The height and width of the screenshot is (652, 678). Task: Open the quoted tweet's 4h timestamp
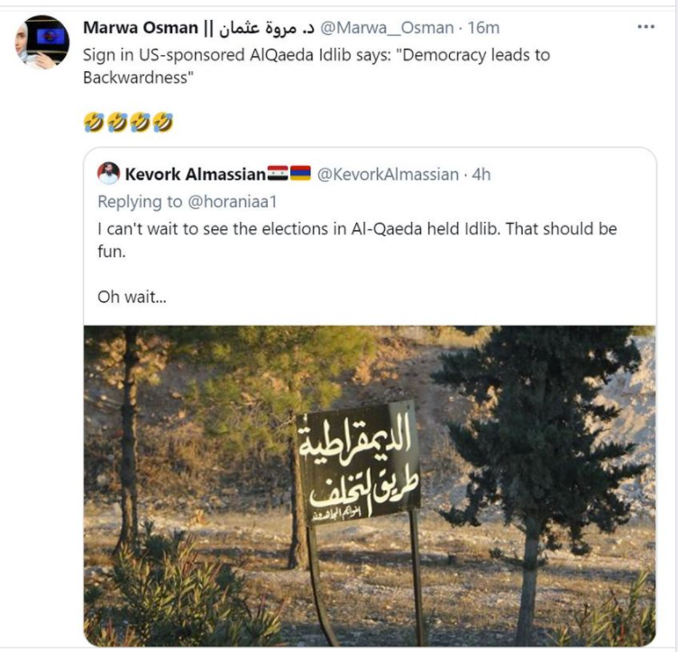[x=481, y=174]
